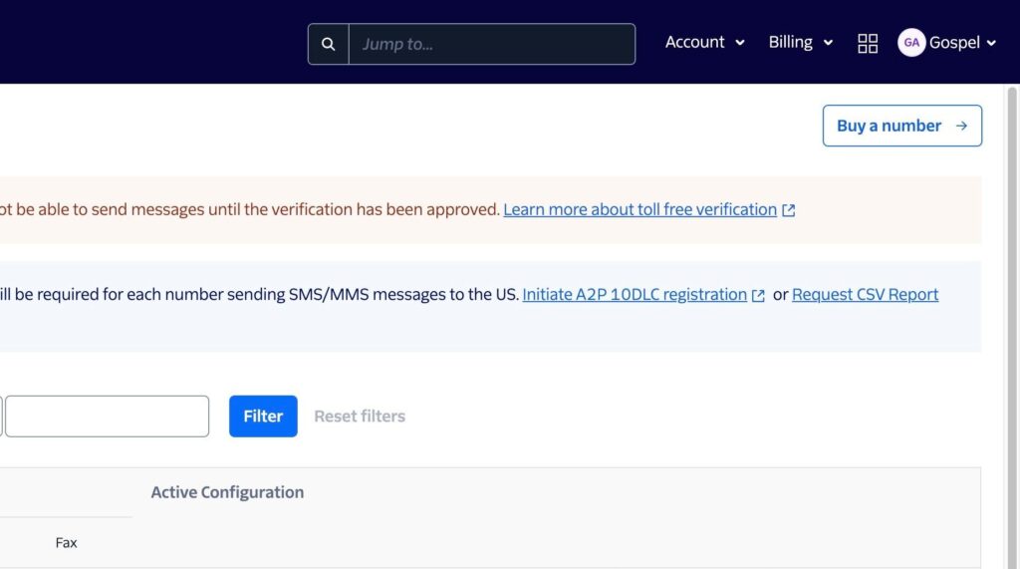Open the Gospel user menu
This screenshot has height=569, width=1020.
[954, 43]
